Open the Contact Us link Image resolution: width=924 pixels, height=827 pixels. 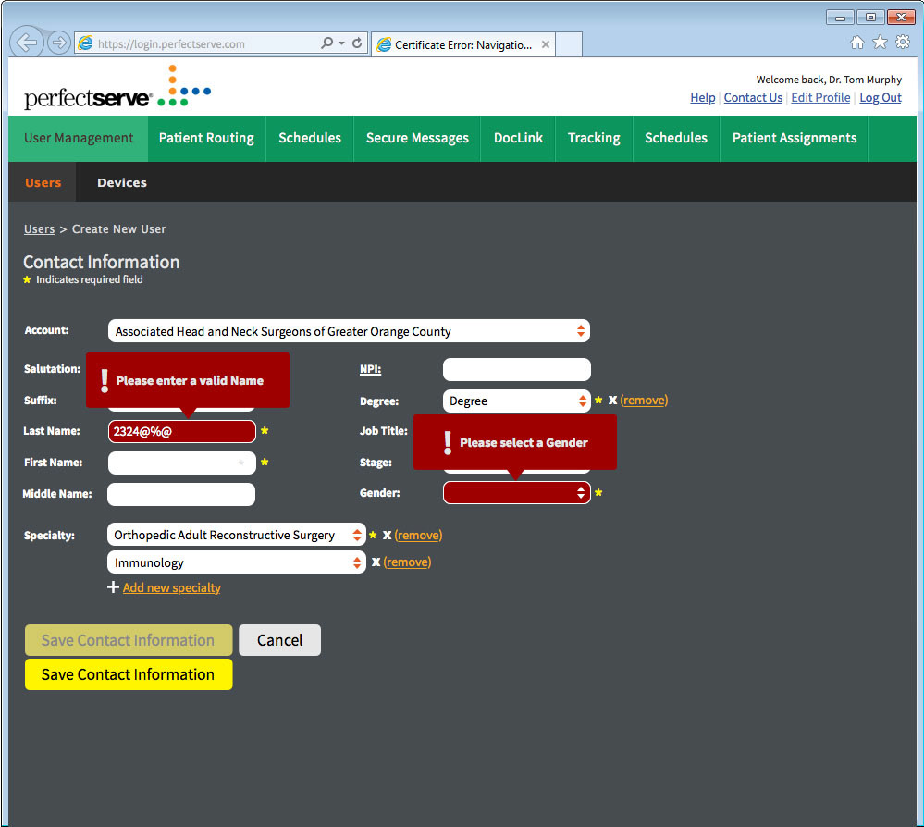(753, 98)
